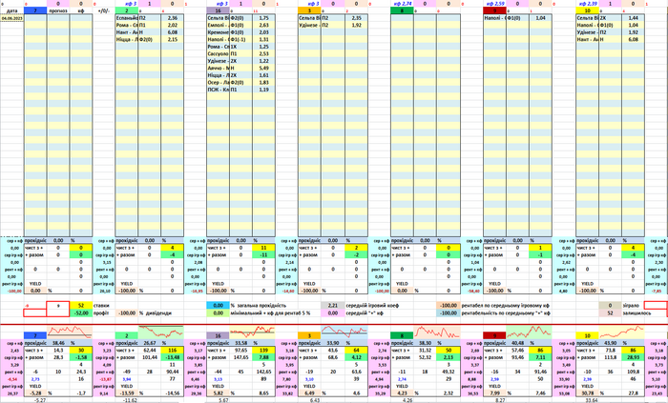Click the odds cell 2,63

pyautogui.click(x=263, y=25)
